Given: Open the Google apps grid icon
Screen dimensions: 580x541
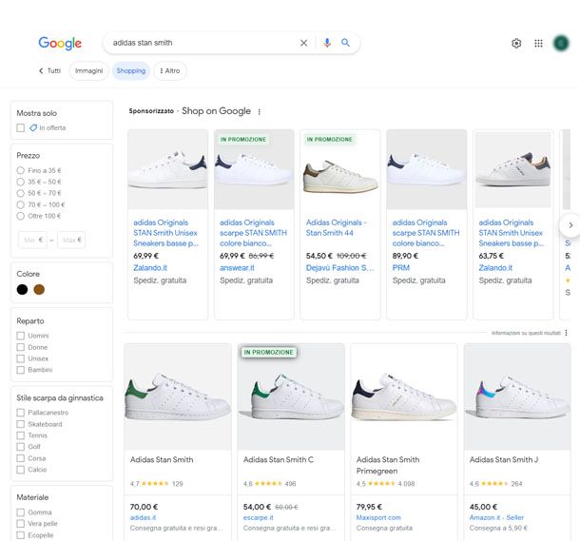Looking at the screenshot, I should pos(538,44).
